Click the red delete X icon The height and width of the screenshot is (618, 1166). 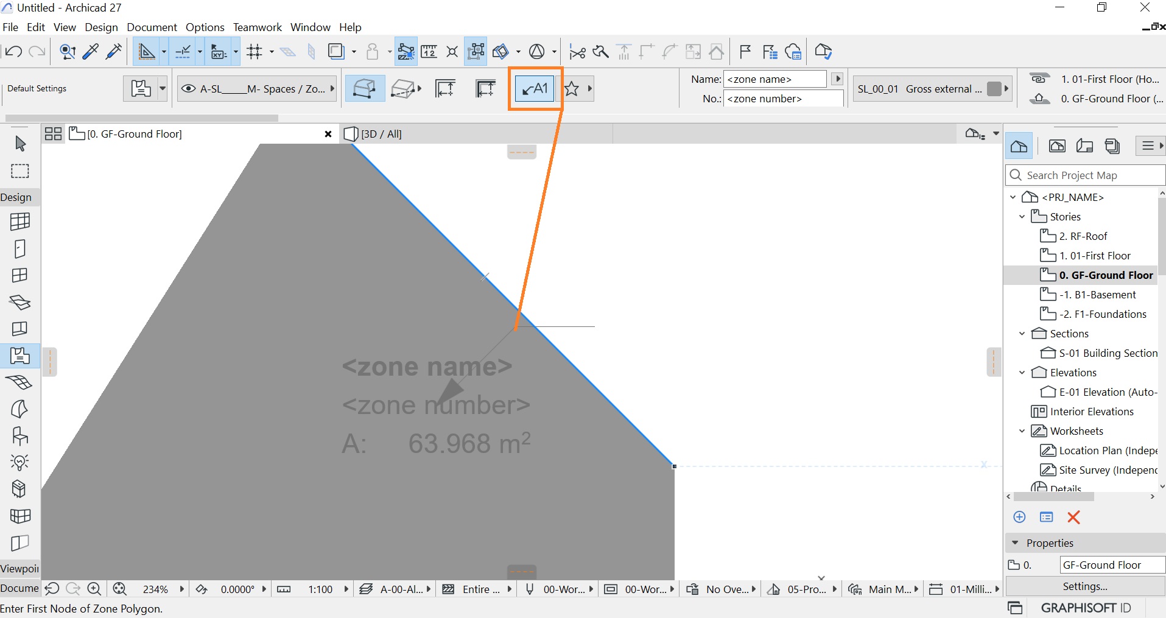(1073, 518)
